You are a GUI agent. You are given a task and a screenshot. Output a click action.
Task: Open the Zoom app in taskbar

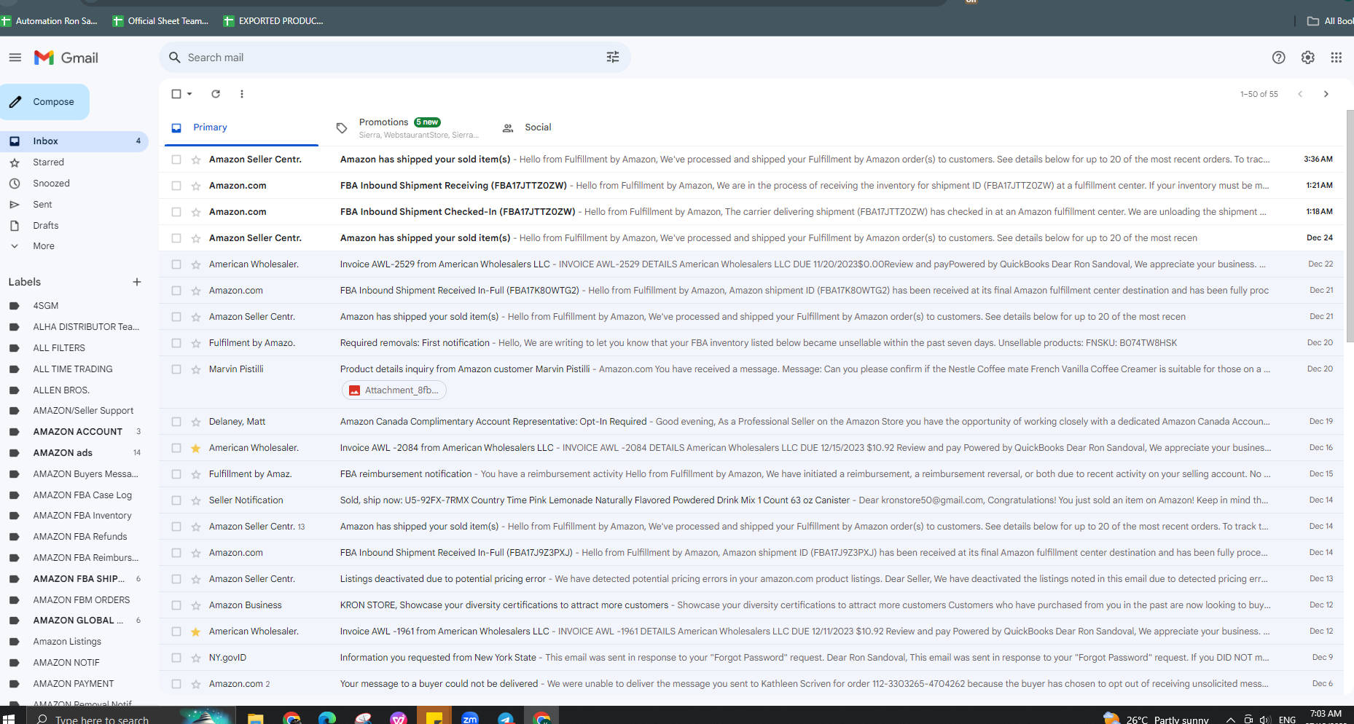[470, 718]
